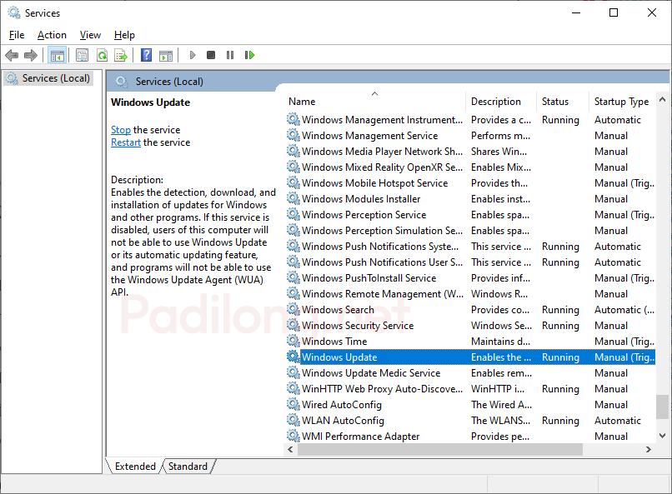Screen dimensions: 672x494
Task: Click the Stop link to stop Windows Update
Action: tap(120, 129)
